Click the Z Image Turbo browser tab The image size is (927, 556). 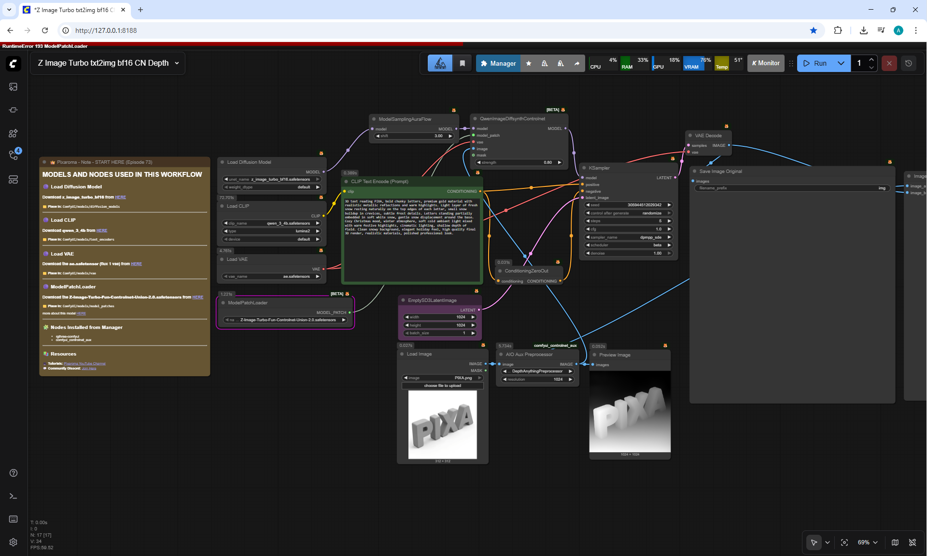pyautogui.click(x=73, y=10)
